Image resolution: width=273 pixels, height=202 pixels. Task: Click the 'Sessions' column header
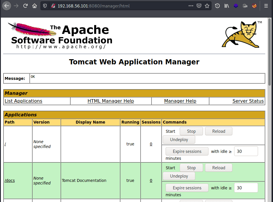151,122
